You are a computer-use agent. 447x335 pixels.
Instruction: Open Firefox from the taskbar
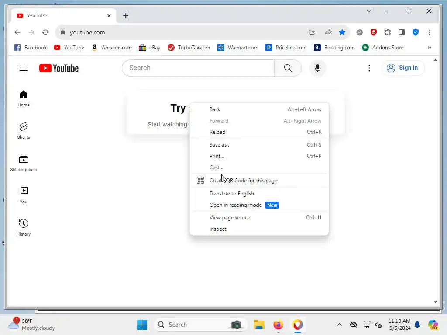278,325
